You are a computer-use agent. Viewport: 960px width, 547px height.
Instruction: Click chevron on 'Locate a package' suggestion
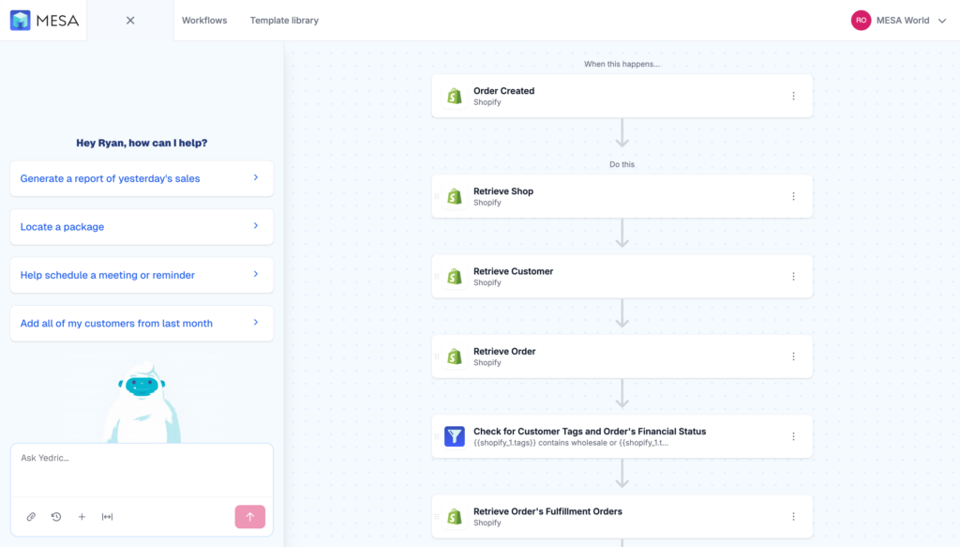(256, 226)
